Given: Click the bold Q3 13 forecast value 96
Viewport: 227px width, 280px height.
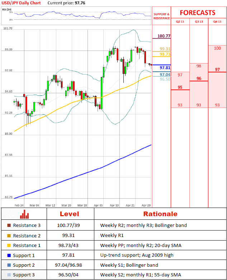Looking at the screenshot, I should [x=199, y=79].
